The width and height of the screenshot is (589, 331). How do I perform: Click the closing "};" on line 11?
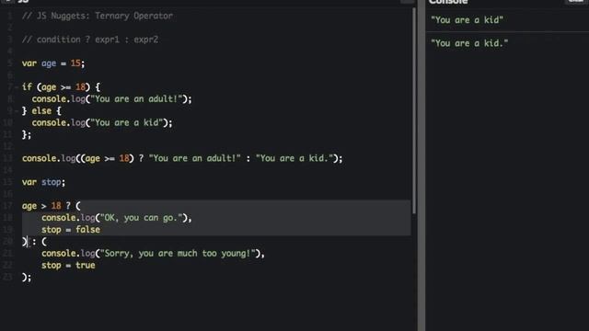click(27, 134)
